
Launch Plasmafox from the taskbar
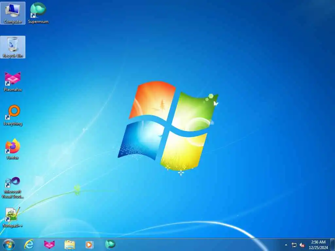[x=49, y=244]
